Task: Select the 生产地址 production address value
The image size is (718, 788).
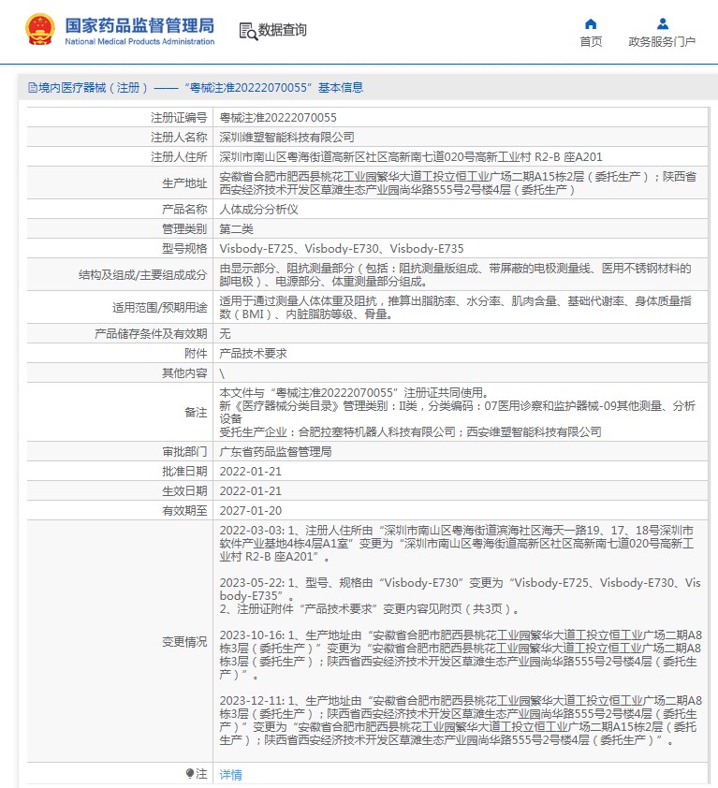Action: (x=458, y=182)
